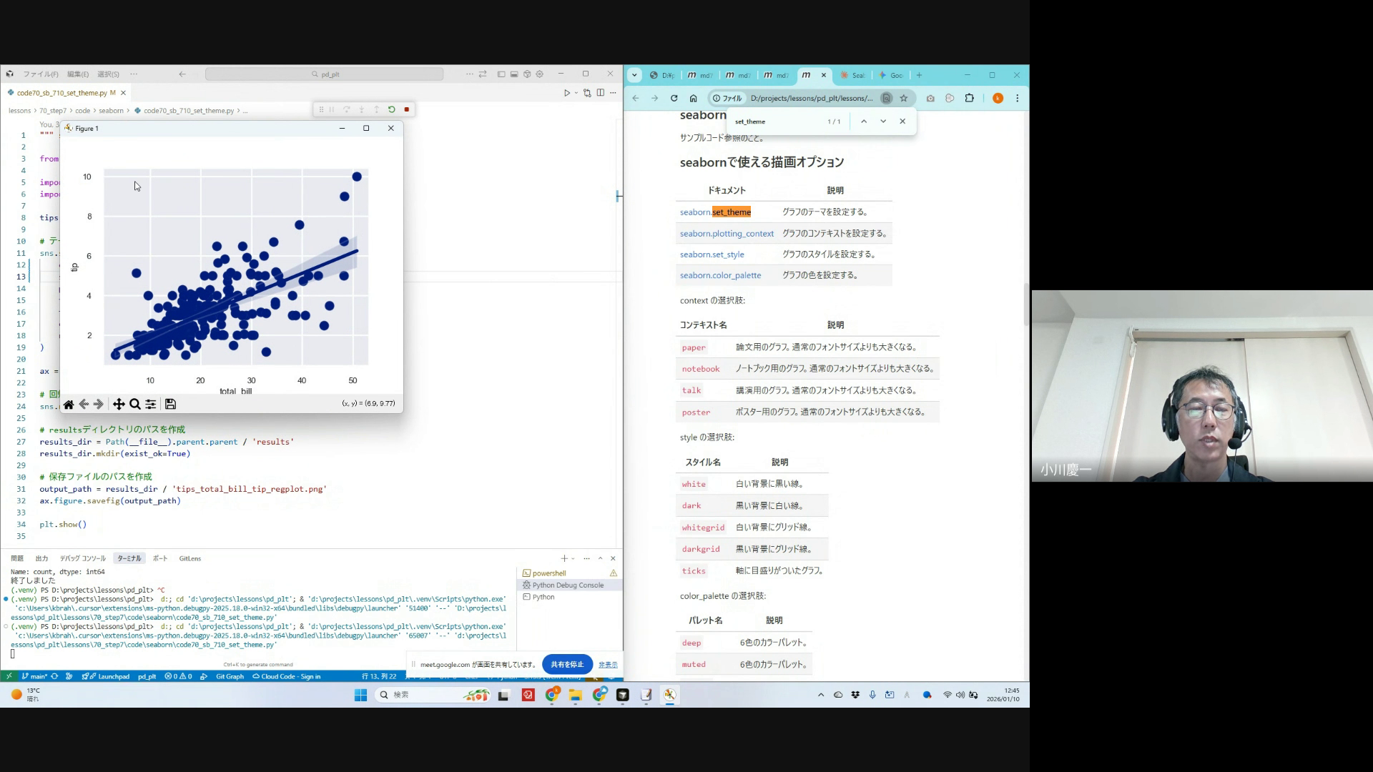This screenshot has width=1373, height=772.
Task: Select the Pan axes tool in Figure toolbar
Action: click(x=119, y=405)
